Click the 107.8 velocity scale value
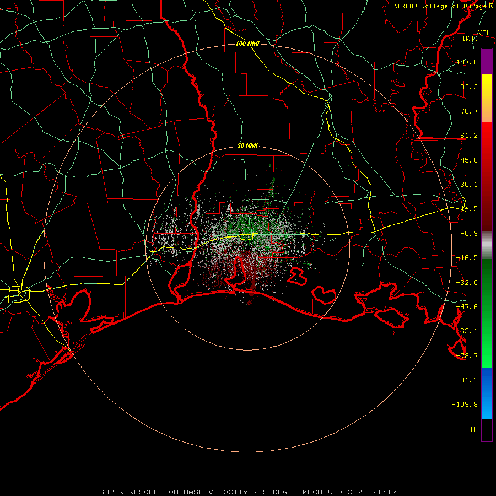Viewport: 496px width, 496px height. click(x=467, y=62)
